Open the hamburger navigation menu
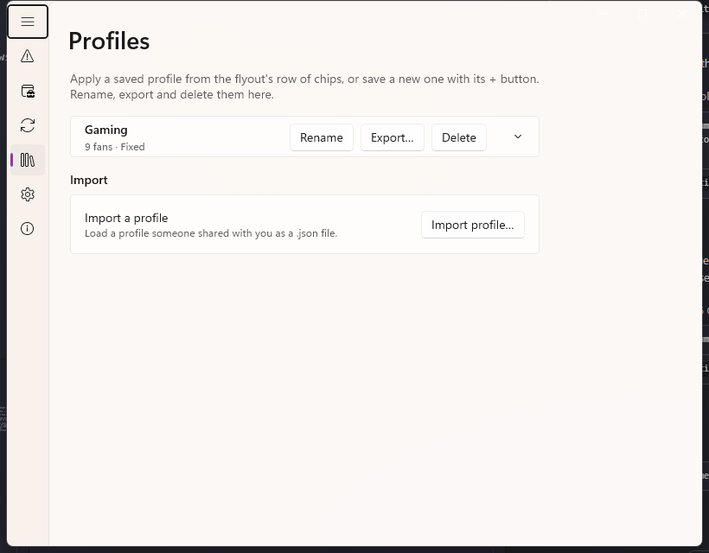 (28, 22)
